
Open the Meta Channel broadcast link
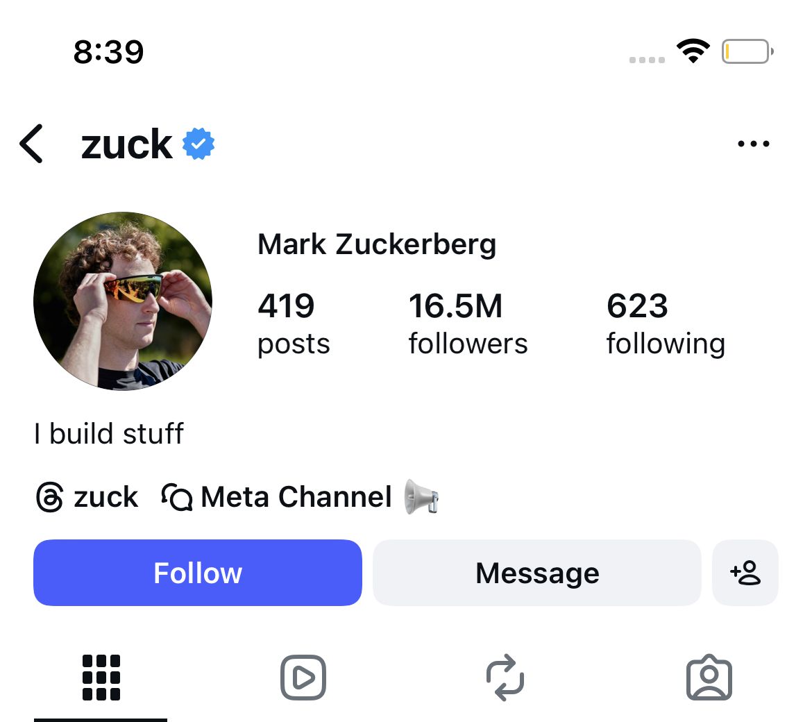pos(278,497)
